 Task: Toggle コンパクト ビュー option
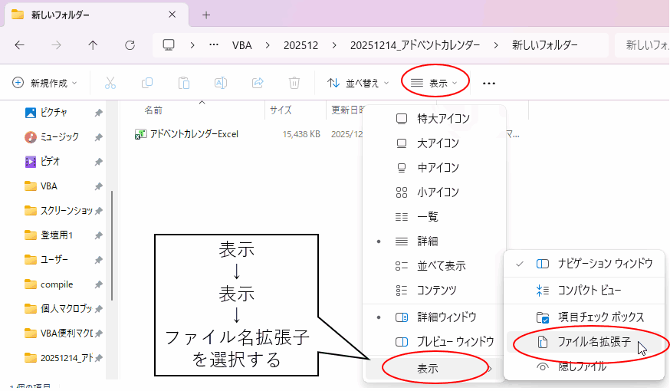pos(584,291)
